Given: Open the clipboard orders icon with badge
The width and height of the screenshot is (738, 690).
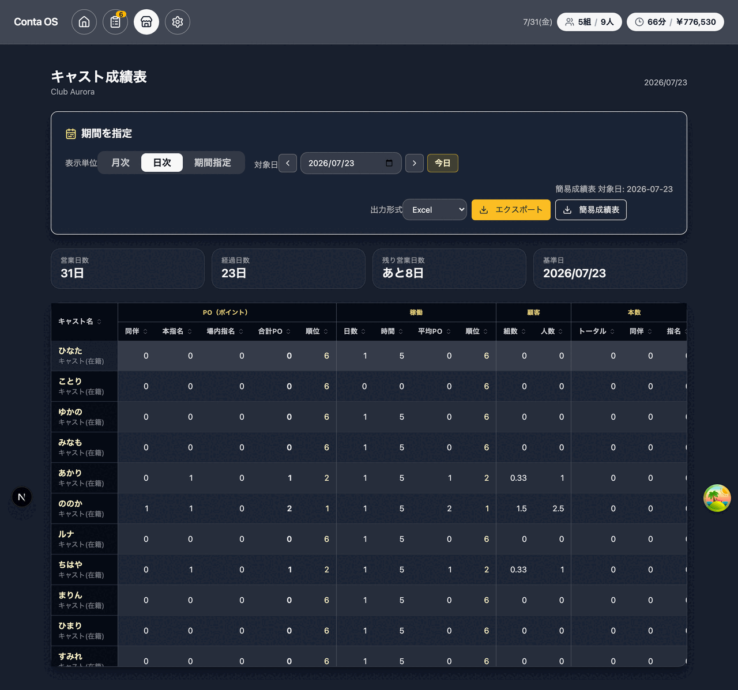Looking at the screenshot, I should point(115,22).
